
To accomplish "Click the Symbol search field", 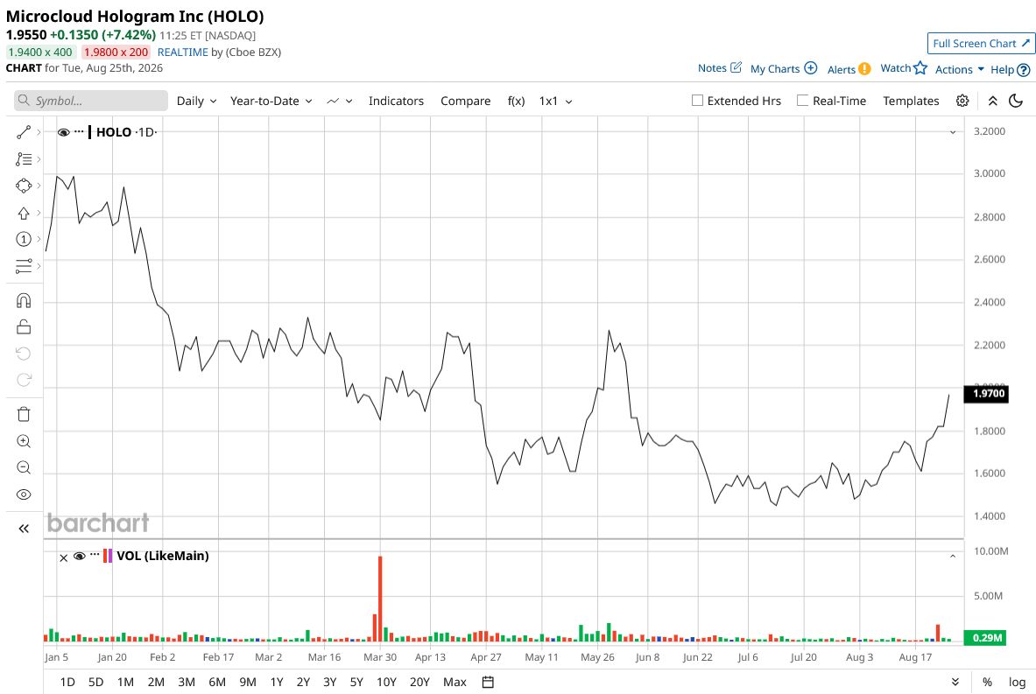I will click(x=91, y=101).
